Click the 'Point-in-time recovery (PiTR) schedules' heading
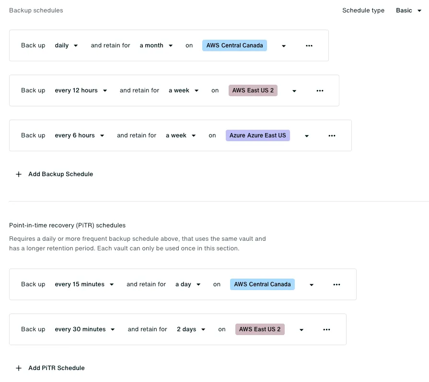Viewport: 429px width, 382px height. point(67,225)
